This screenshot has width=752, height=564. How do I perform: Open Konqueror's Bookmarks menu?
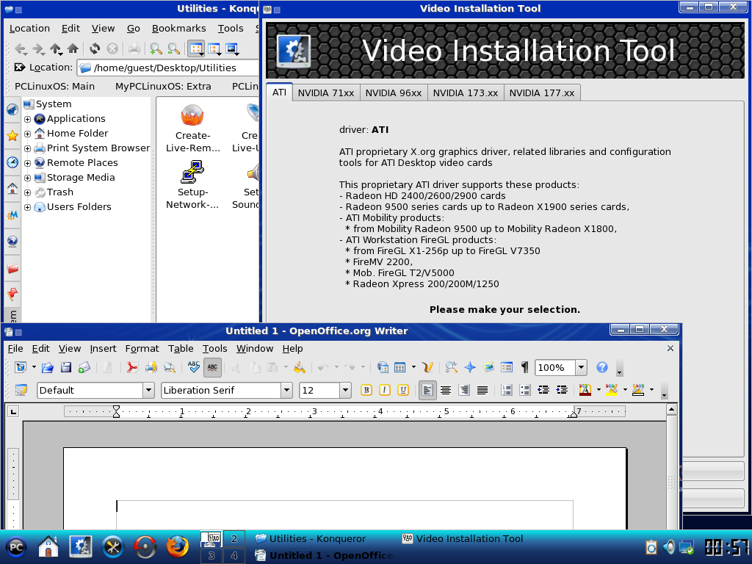pos(179,29)
